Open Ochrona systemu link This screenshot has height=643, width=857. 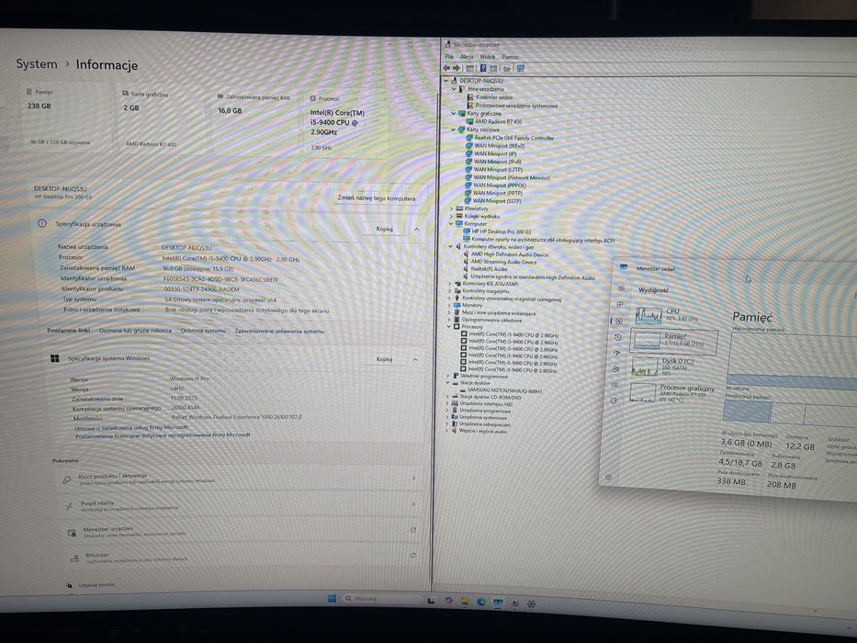203,331
